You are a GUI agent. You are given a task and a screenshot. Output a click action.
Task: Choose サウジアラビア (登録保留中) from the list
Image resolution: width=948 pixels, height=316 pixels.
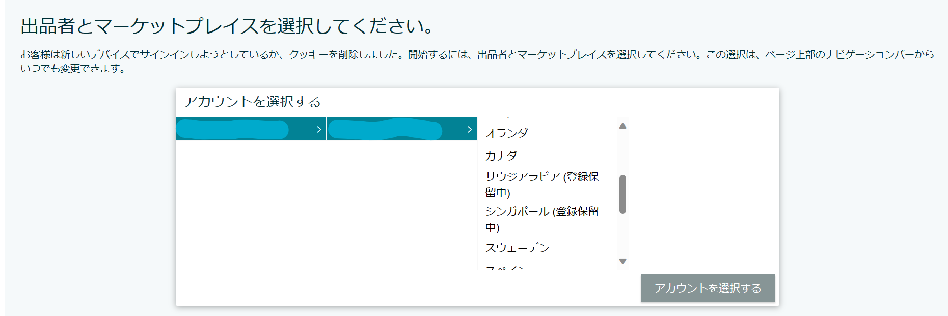[543, 184]
